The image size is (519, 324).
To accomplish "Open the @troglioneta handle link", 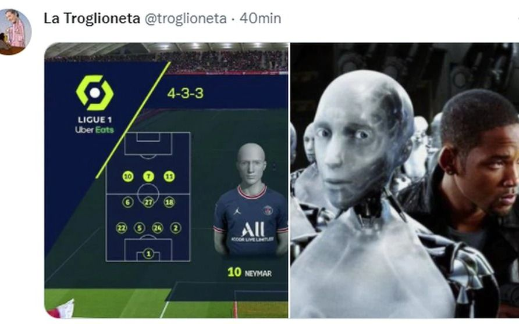I will tap(186, 19).
